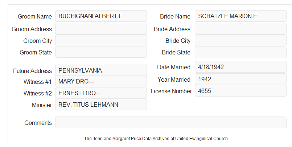
Task: Select the Future Address field showing PENNSYLVANIA
Action: tap(101, 70)
